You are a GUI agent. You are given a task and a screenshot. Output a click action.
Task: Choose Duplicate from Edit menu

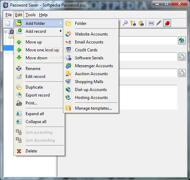[39, 87]
